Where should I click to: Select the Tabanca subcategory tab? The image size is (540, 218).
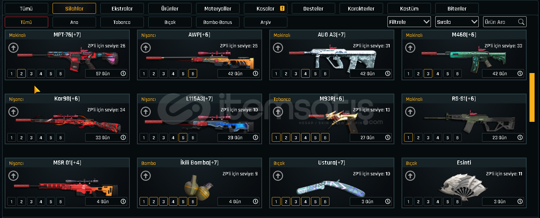(x=122, y=22)
